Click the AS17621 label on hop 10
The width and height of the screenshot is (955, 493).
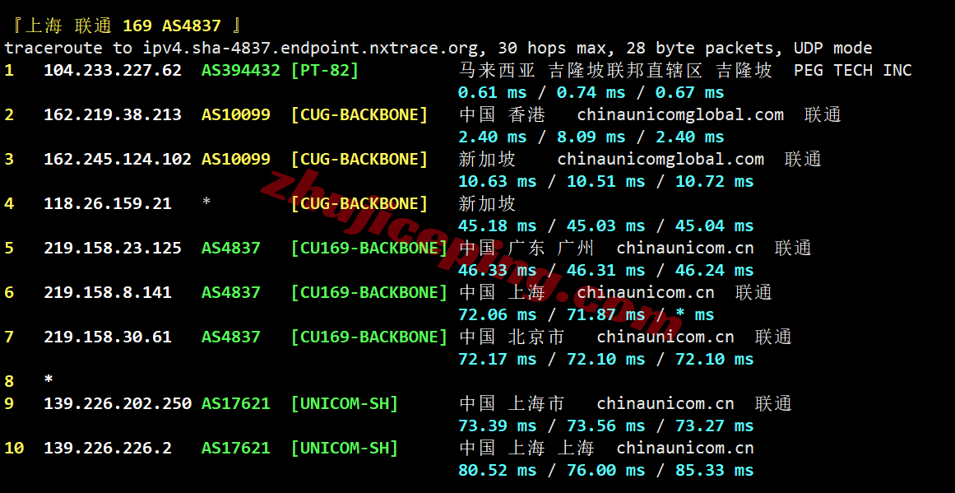tap(236, 449)
